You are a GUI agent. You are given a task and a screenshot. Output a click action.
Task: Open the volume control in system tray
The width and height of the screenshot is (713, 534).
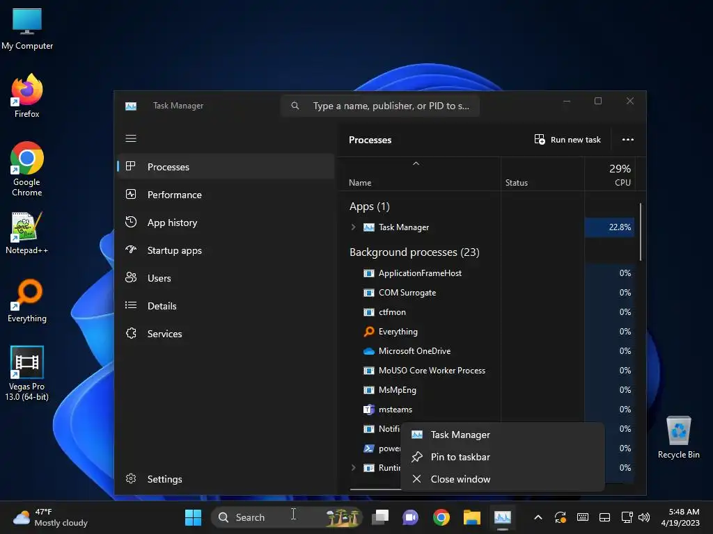(644, 517)
